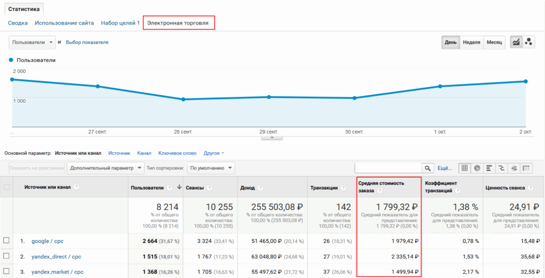The image size is (545, 278).
Task: Select the performance bar view icon
Action: tap(490, 168)
